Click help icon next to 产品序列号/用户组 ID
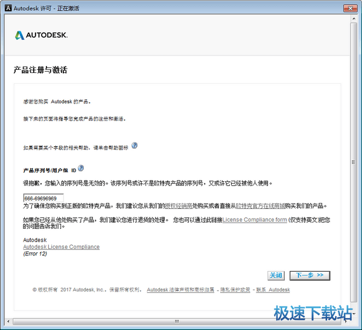The width and height of the screenshot is (362, 330). pos(81,169)
